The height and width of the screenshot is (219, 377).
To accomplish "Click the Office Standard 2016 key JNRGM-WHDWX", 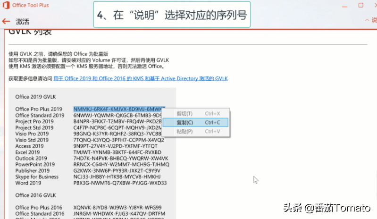I will coord(119,214).
